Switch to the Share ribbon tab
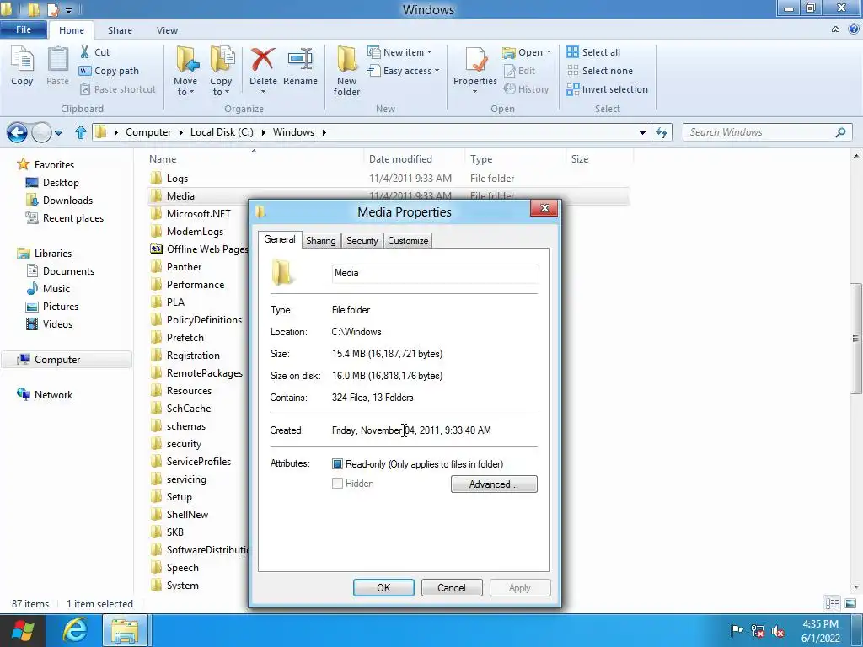This screenshot has height=647, width=863. [120, 30]
